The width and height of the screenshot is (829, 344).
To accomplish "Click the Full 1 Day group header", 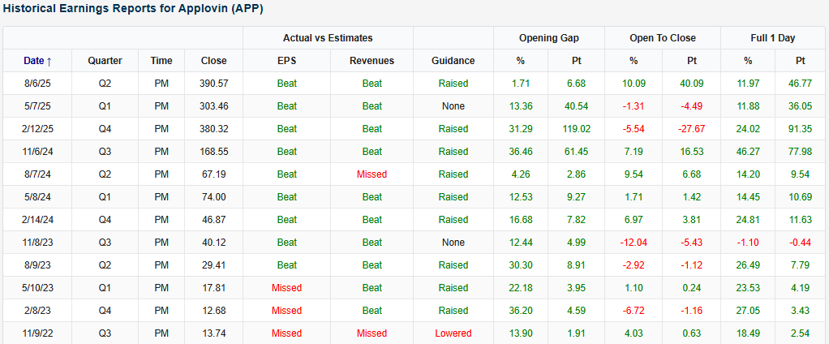I will click(774, 38).
